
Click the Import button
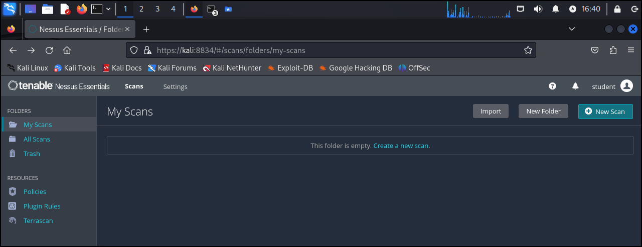491,111
